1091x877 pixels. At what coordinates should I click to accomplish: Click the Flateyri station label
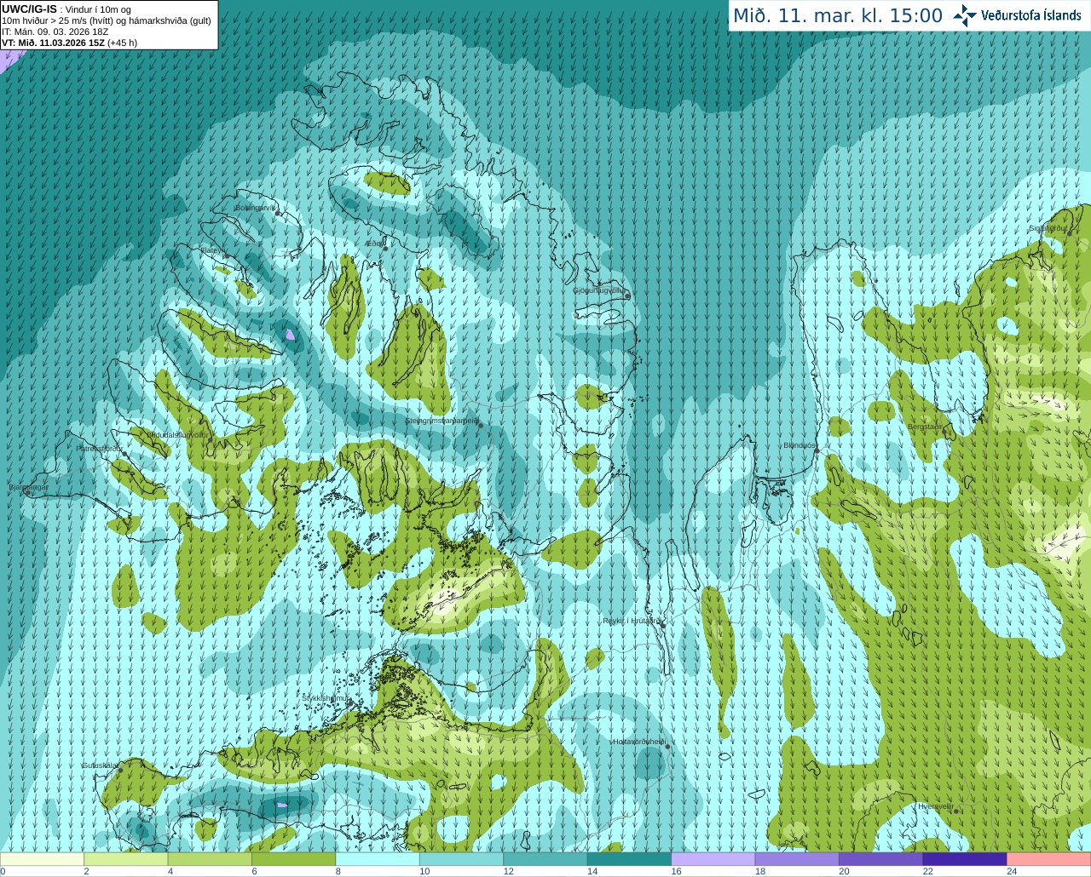[x=211, y=250]
